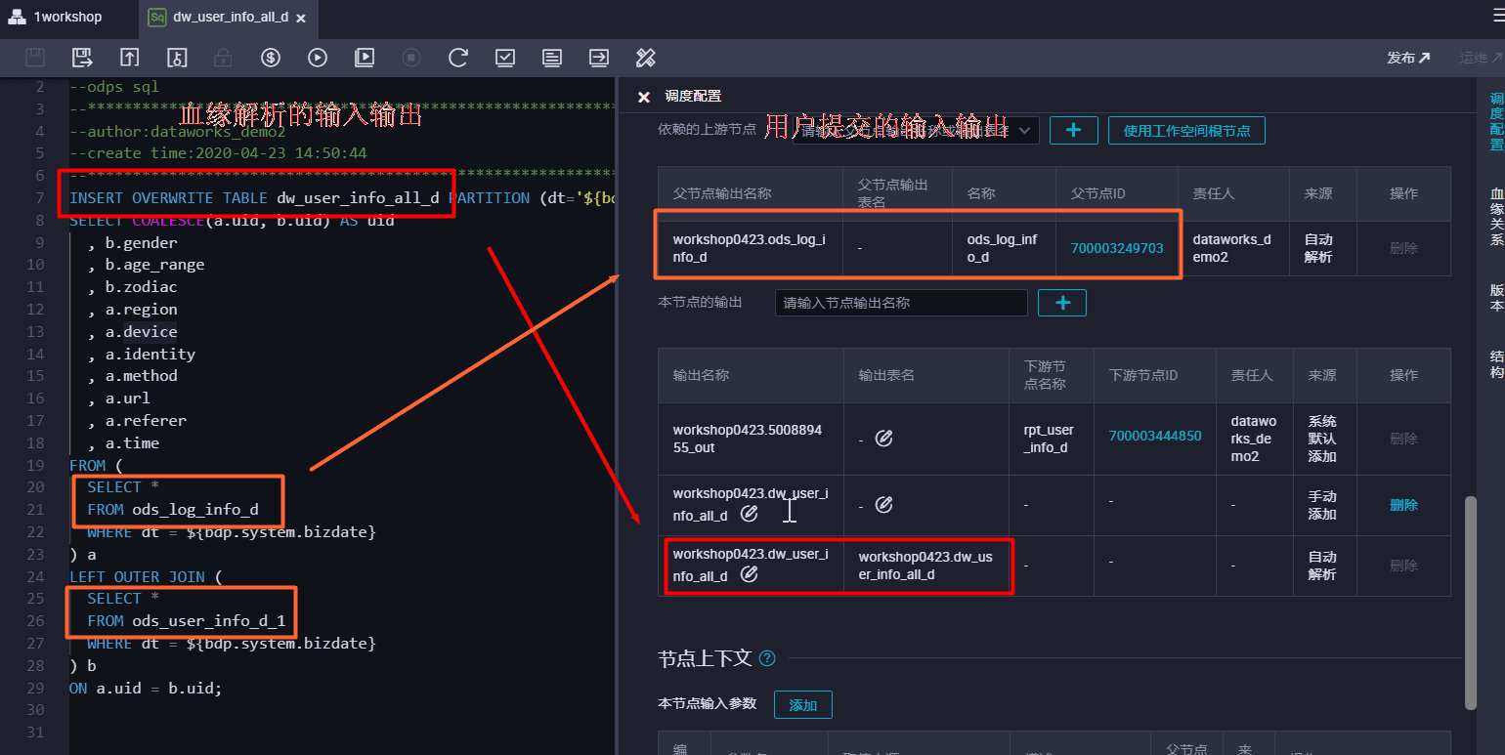Click the text-lines screen icon in the toolbar
This screenshot has width=1505, height=755.
coord(552,58)
